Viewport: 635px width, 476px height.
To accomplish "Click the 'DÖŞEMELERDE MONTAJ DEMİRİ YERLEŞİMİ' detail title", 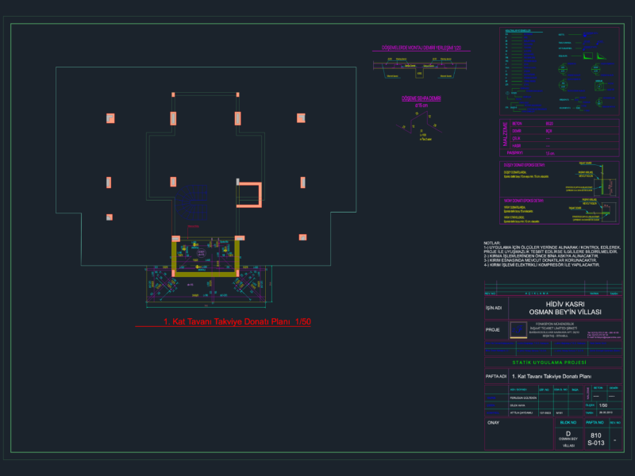I will 421,48.
